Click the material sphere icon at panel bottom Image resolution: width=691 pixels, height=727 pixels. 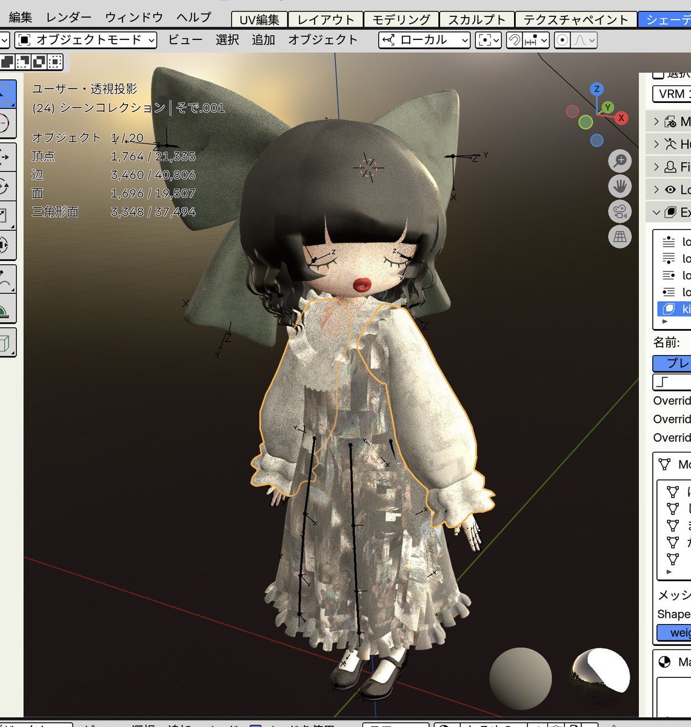click(664, 662)
